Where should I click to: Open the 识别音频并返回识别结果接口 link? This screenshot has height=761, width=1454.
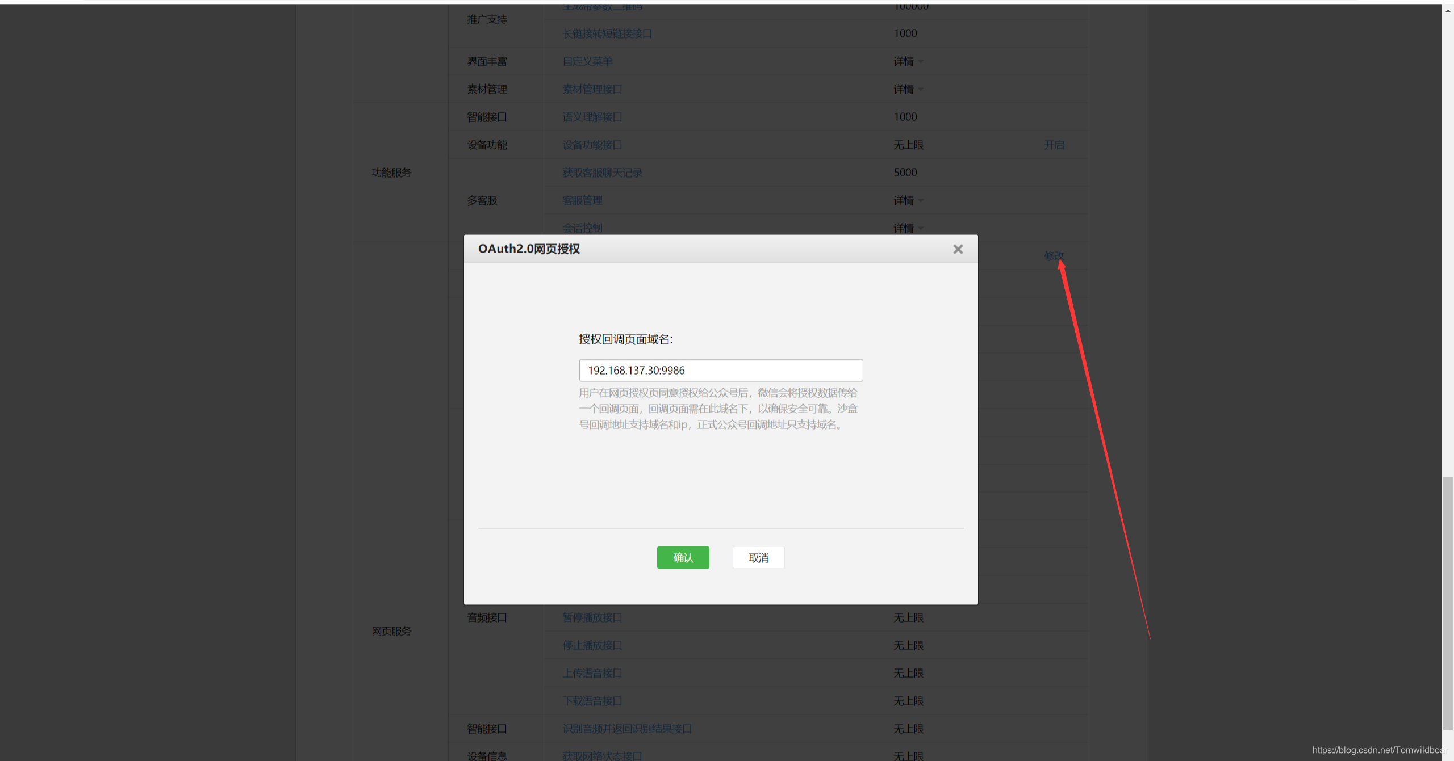pos(627,729)
